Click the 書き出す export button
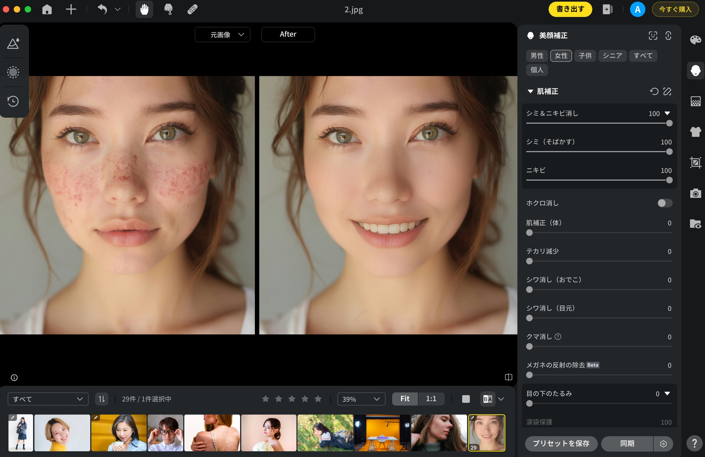Image resolution: width=705 pixels, height=457 pixels. pyautogui.click(x=570, y=9)
